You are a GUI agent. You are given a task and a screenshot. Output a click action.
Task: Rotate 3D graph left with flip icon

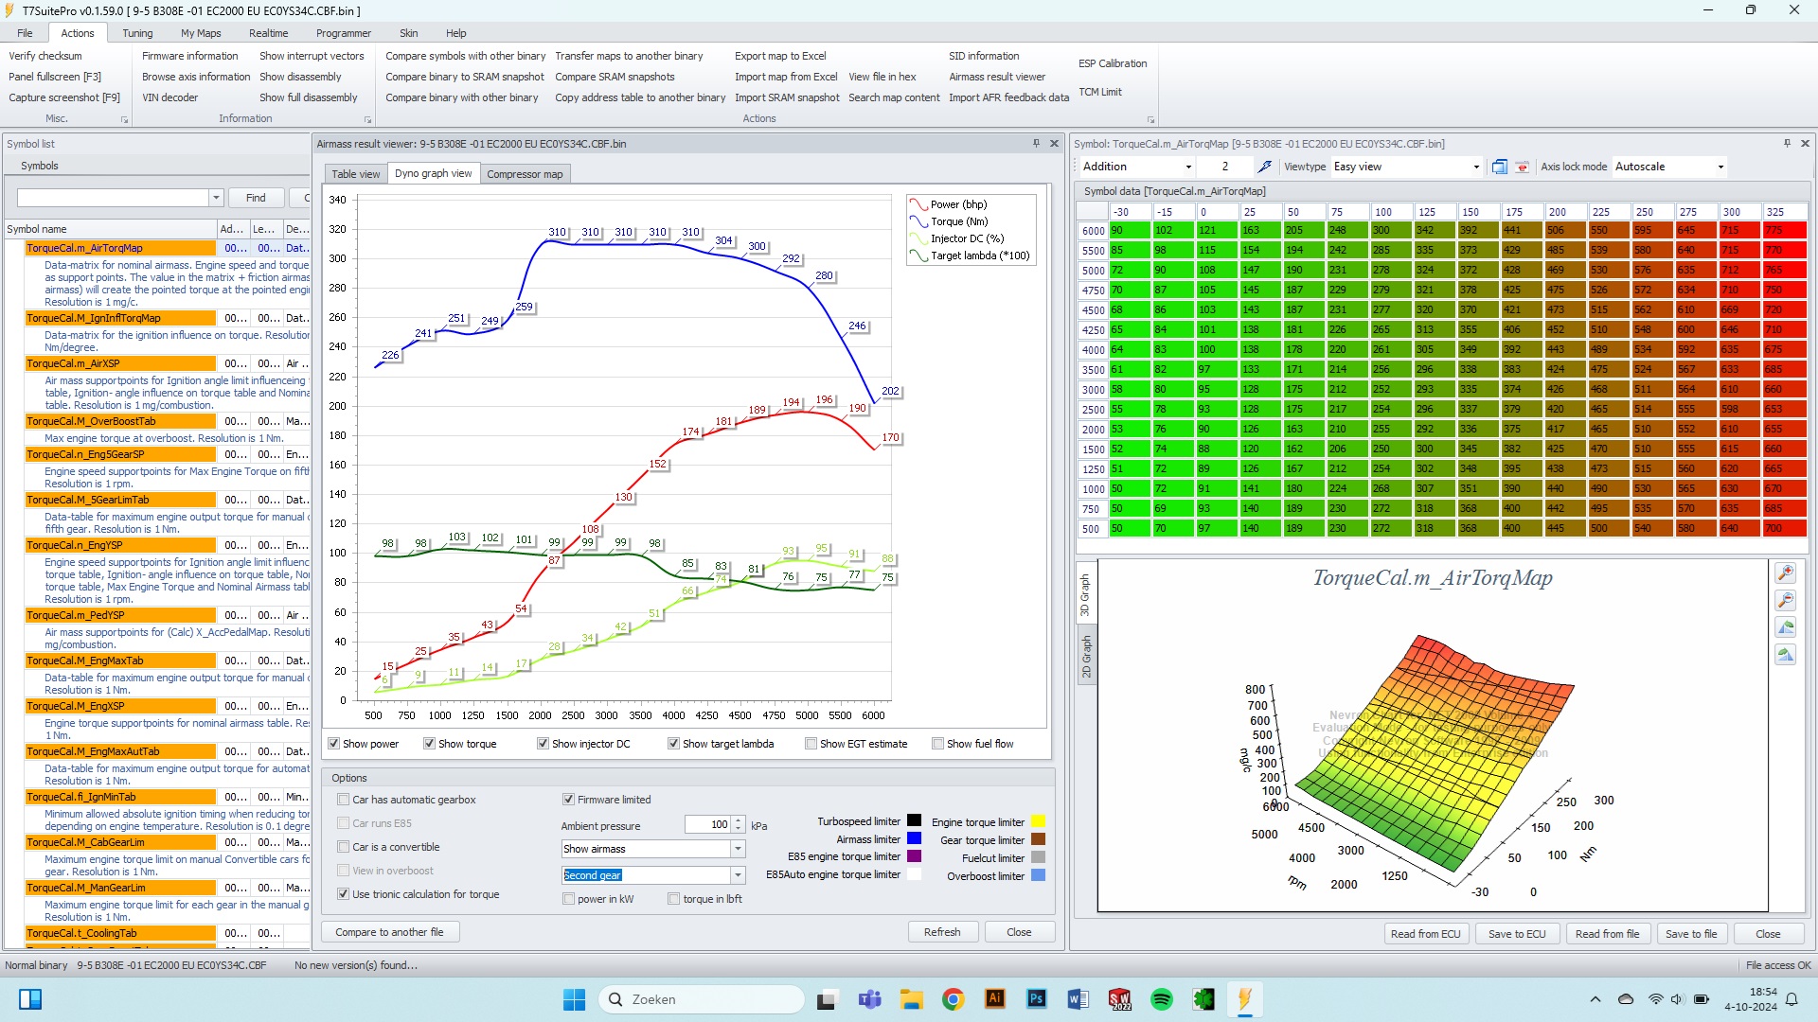coord(1785,627)
